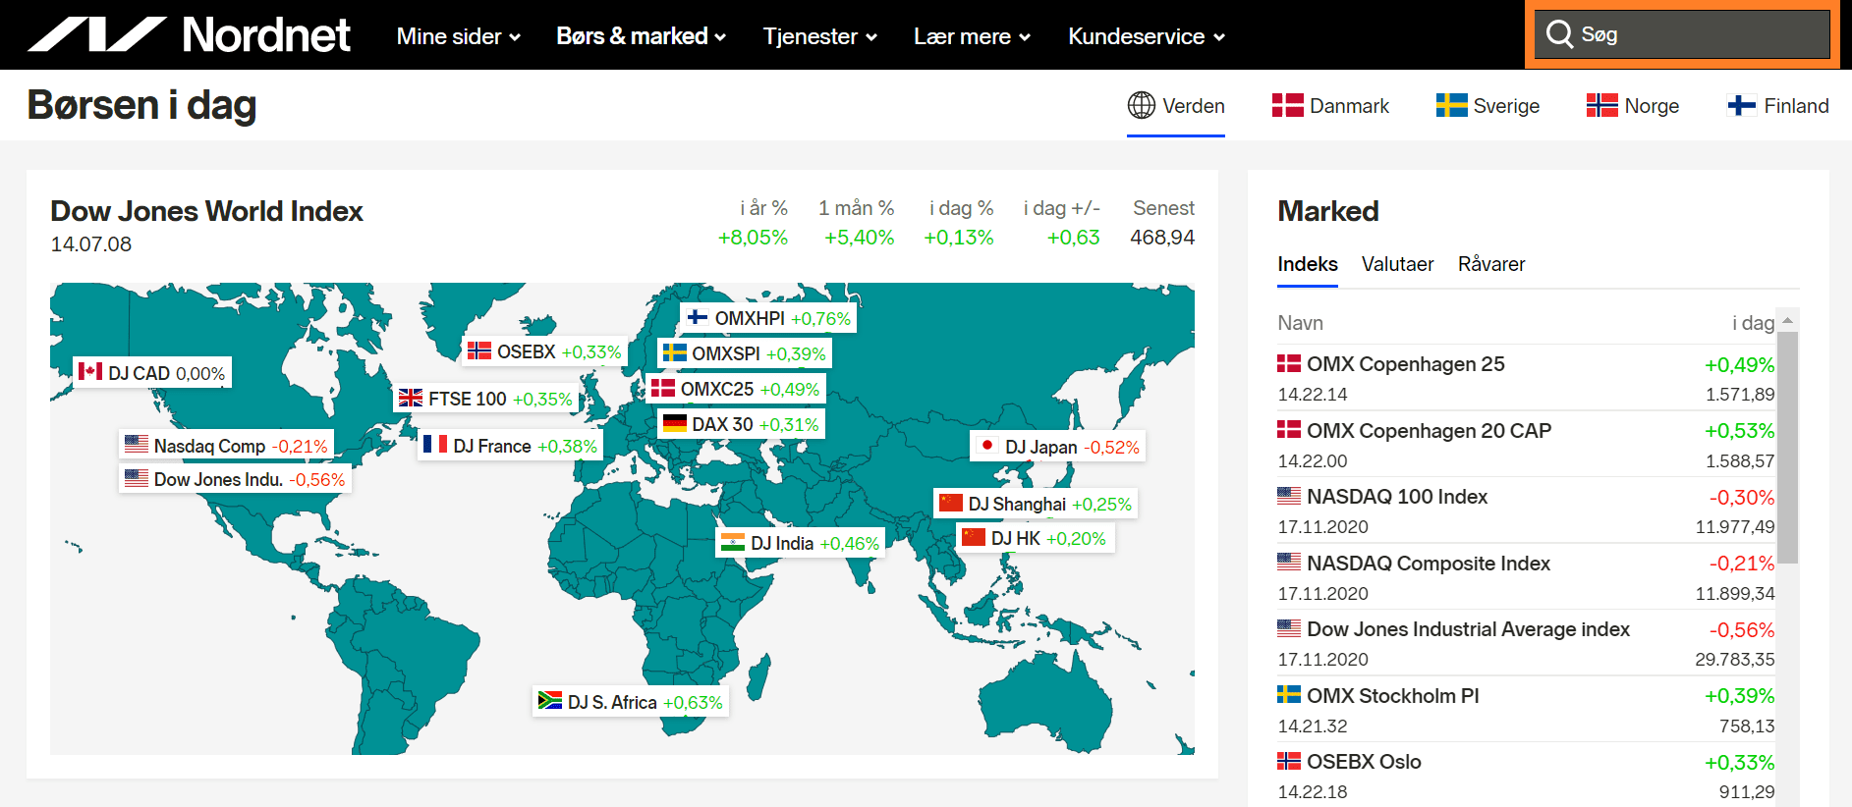Click the value 29.783,35 in the index list

click(x=1735, y=660)
